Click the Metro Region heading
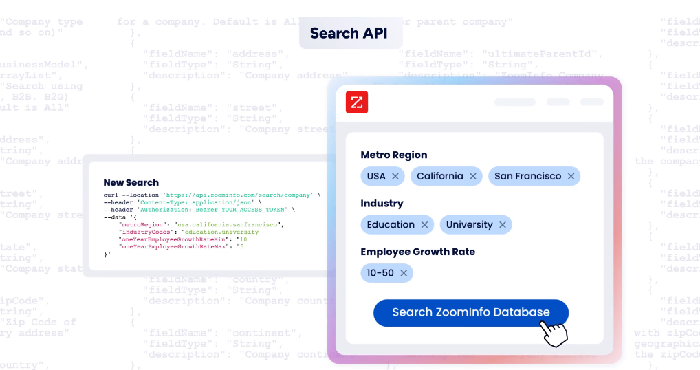 394,155
